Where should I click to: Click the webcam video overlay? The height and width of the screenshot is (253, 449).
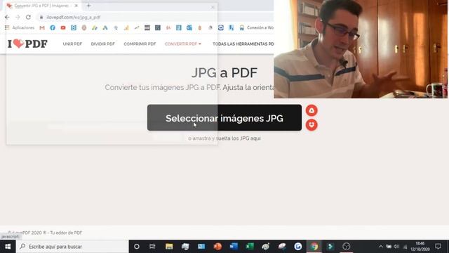coord(361,49)
